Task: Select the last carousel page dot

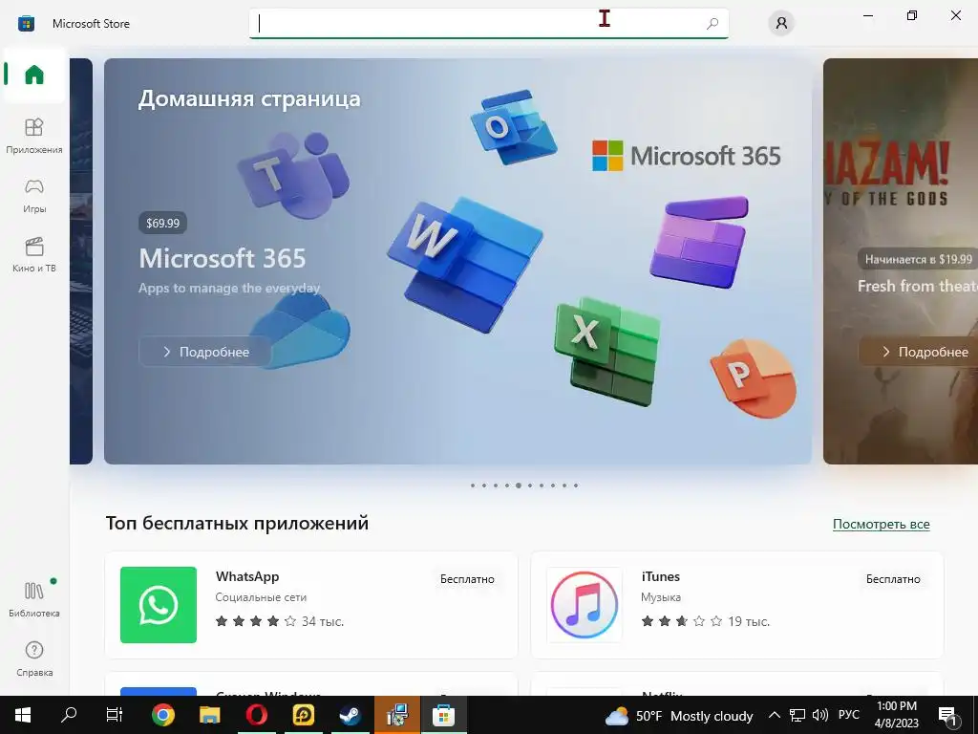Action: point(576,486)
